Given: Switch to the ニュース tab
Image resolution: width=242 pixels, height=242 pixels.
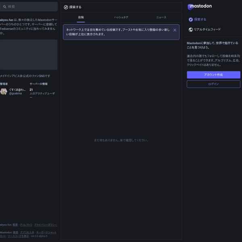Looking at the screenshot, I should coord(161,17).
